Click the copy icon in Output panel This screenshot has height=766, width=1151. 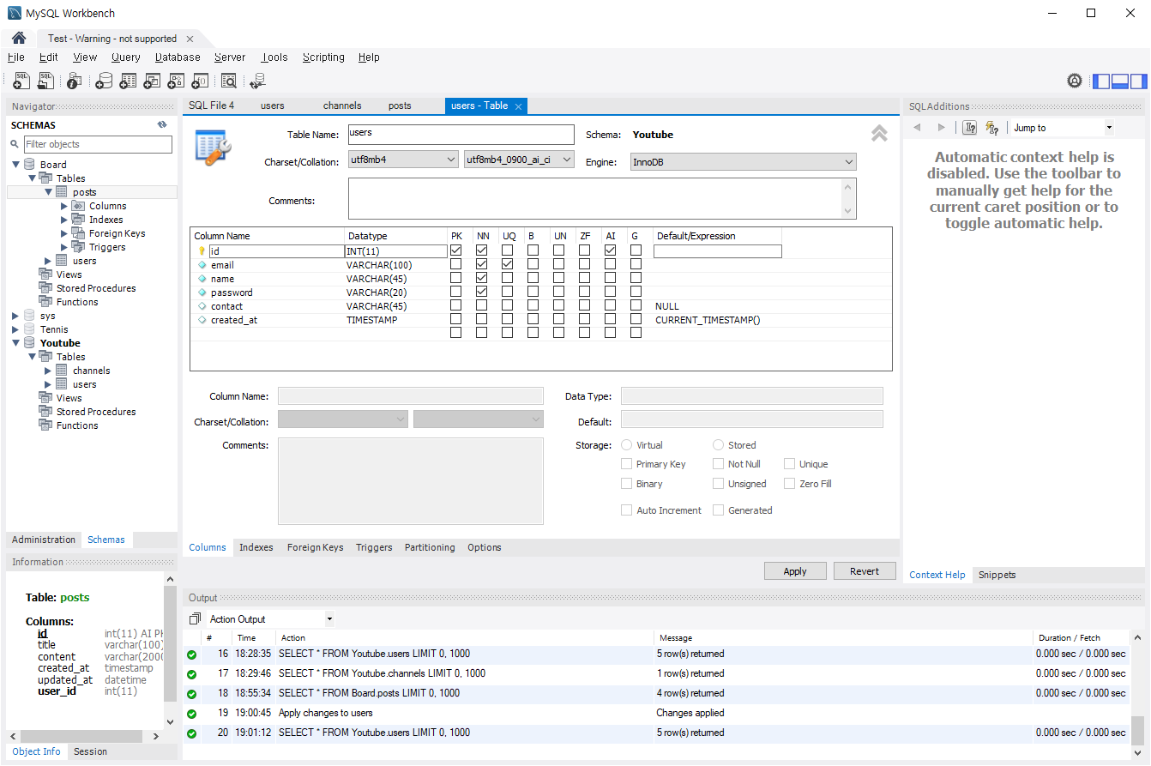pyautogui.click(x=195, y=618)
